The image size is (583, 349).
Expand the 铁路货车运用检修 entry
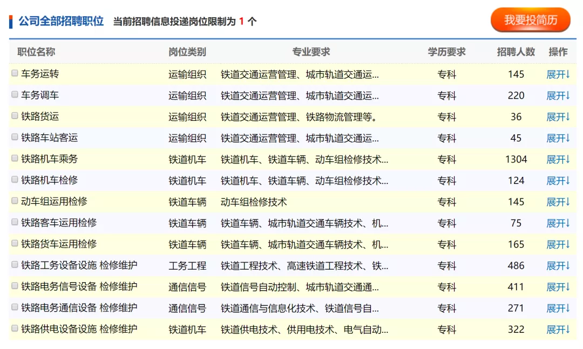click(558, 244)
